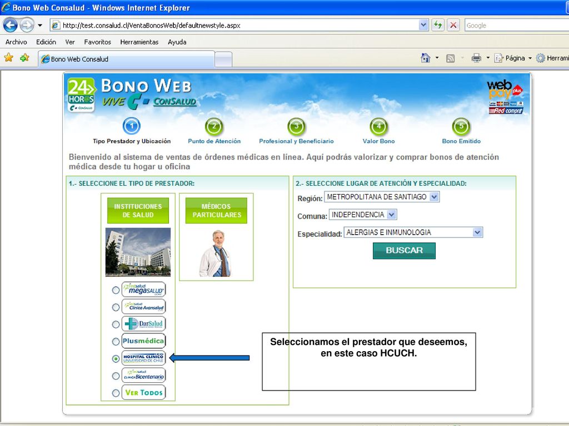Click the Buscar button

(x=405, y=250)
